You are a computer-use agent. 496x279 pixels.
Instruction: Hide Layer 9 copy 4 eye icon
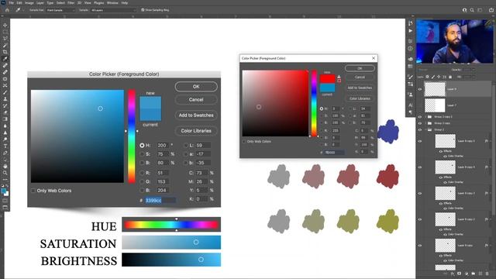(420, 167)
